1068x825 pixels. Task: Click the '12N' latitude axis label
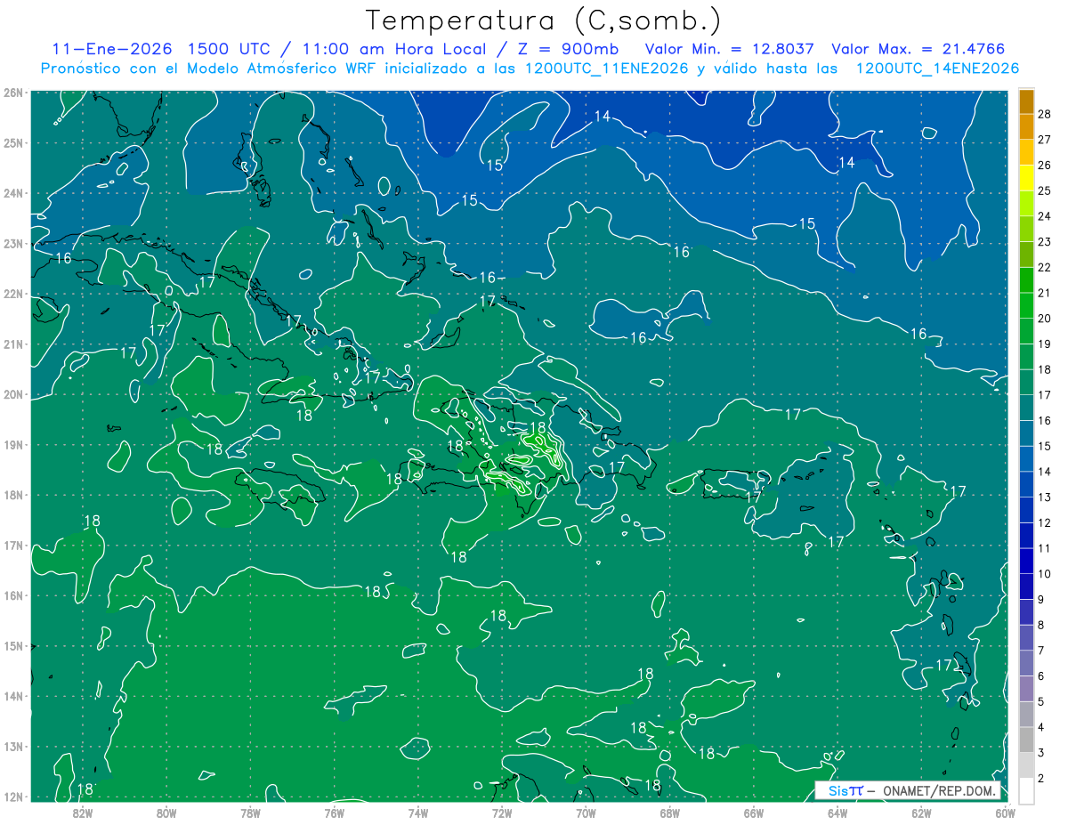(13, 796)
